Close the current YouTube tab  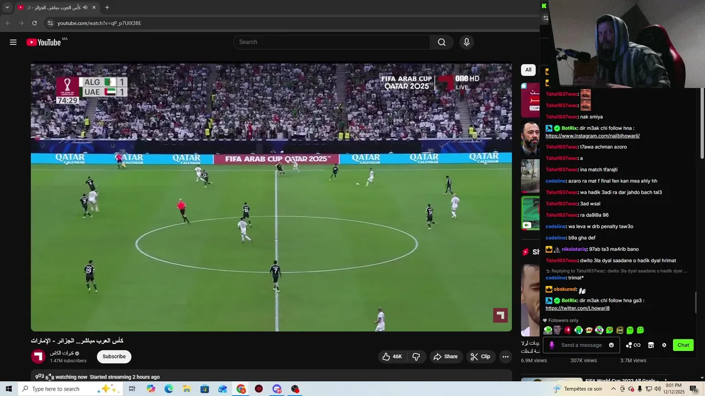tap(94, 8)
